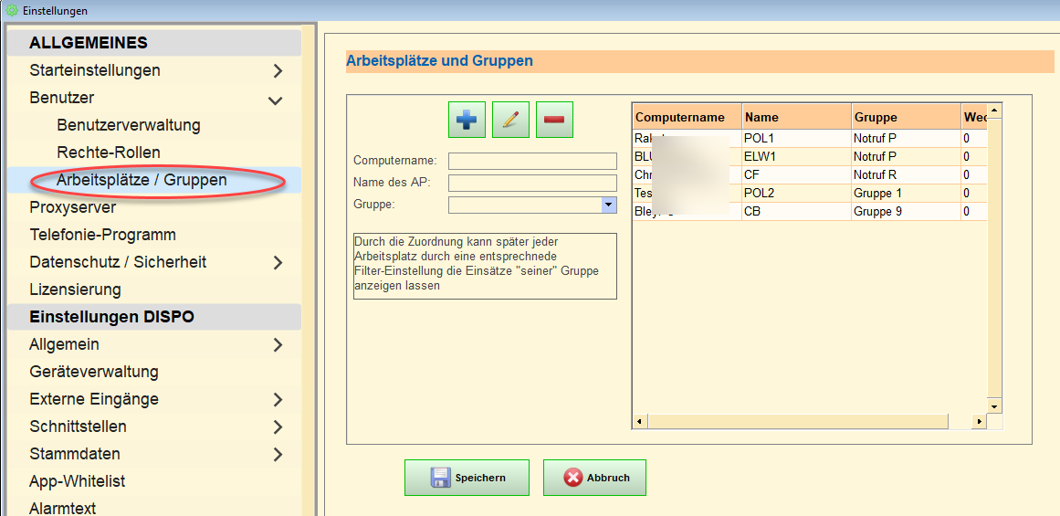Select Rechte-Rollen in sidebar
Image resolution: width=1060 pixels, height=516 pixels.
point(108,153)
